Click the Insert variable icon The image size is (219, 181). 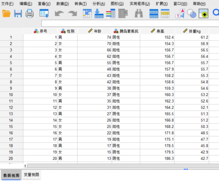pyautogui.click(x=165, y=13)
